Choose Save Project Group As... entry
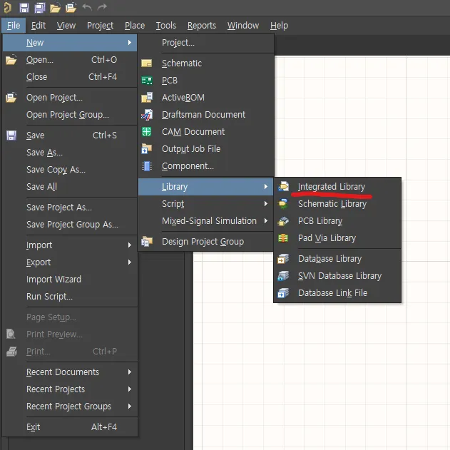The width and height of the screenshot is (450, 450). pos(70,225)
